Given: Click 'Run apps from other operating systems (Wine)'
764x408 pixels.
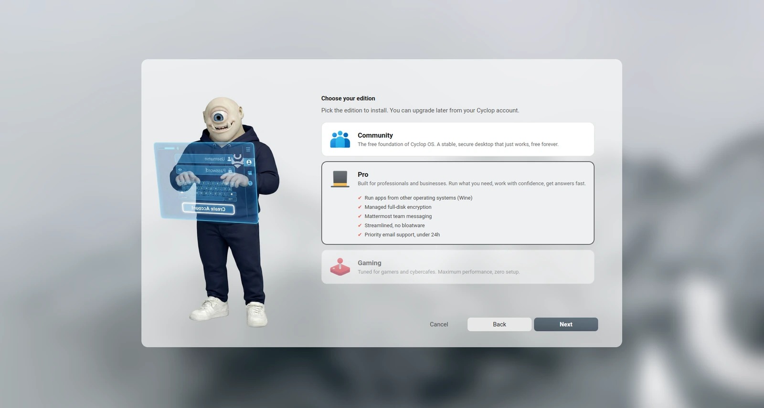Looking at the screenshot, I should pyautogui.click(x=418, y=198).
